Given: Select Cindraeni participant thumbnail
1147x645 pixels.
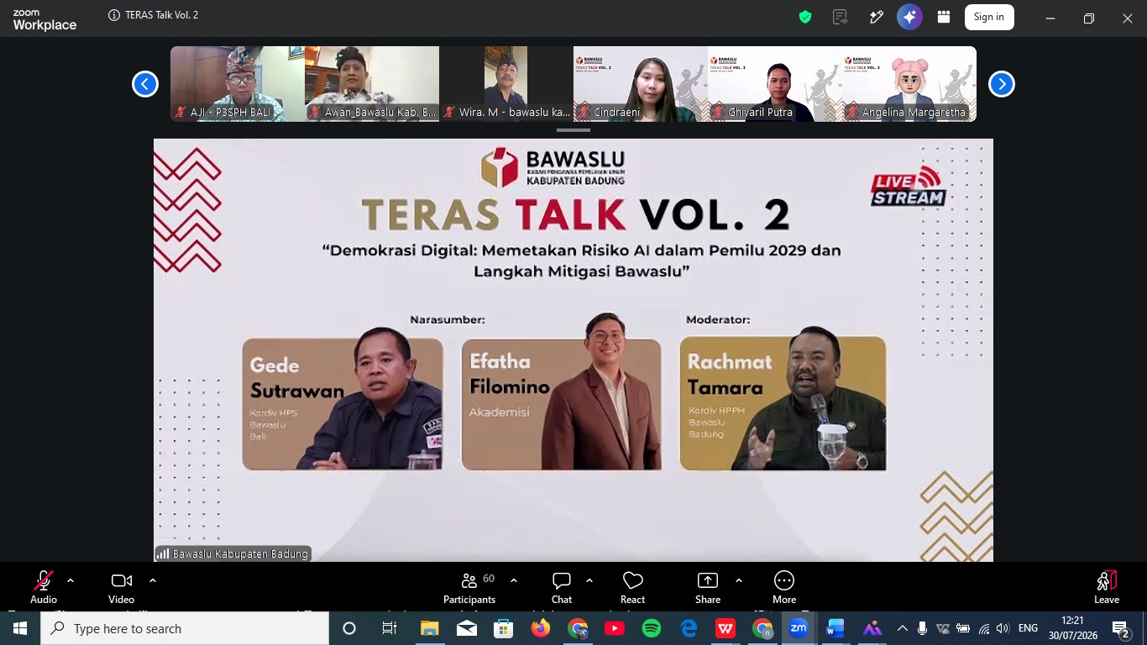Looking at the screenshot, I should (x=641, y=84).
